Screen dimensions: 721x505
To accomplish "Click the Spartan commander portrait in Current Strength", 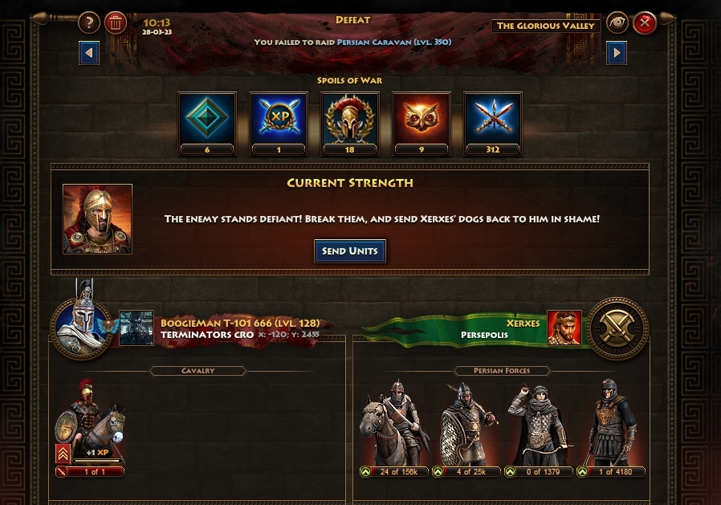I will (97, 219).
